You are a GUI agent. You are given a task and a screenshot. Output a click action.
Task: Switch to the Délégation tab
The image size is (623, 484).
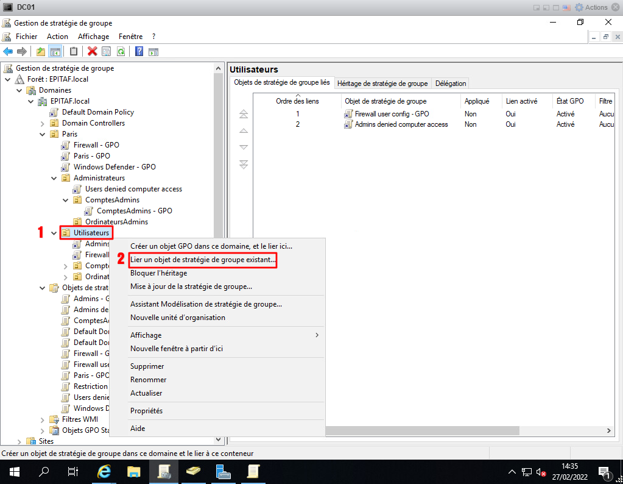pyautogui.click(x=451, y=84)
